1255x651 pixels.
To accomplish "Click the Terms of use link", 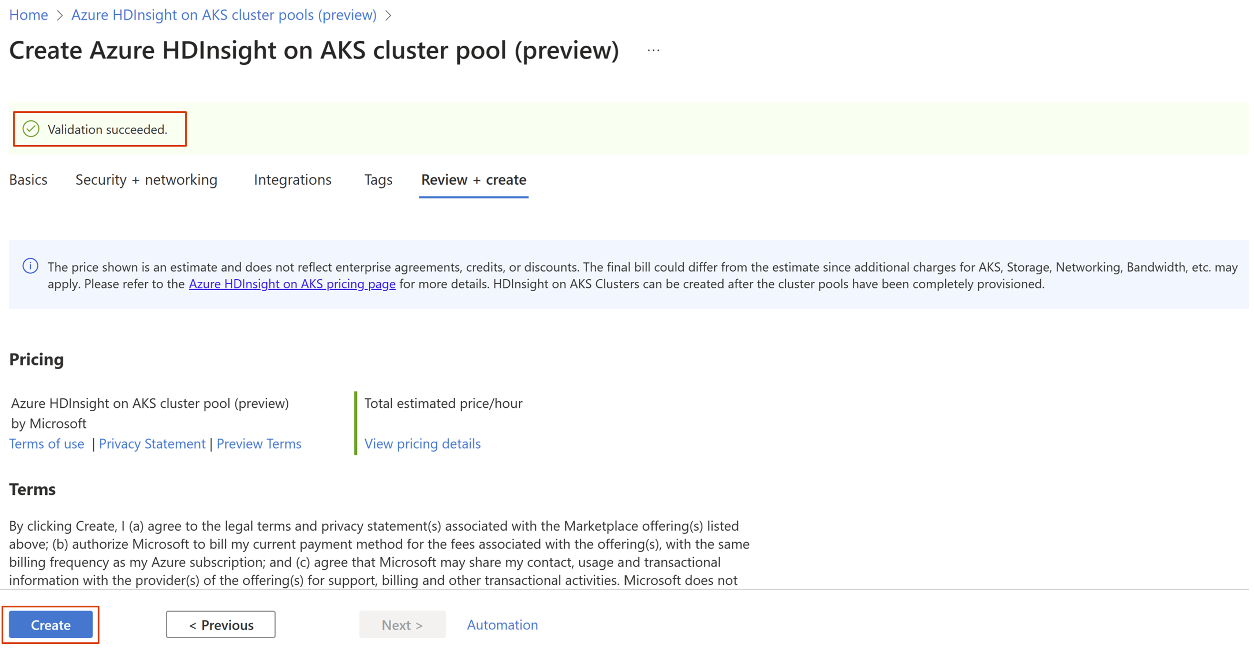I will [x=46, y=444].
